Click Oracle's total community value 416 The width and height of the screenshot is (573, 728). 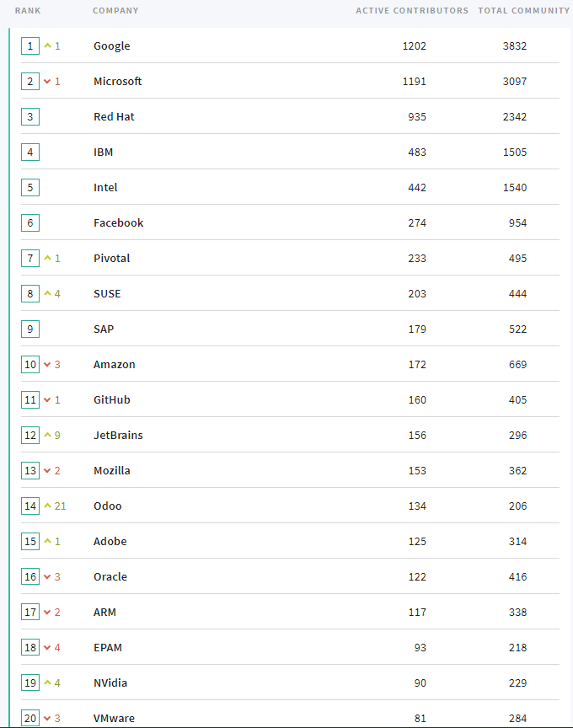pyautogui.click(x=517, y=576)
